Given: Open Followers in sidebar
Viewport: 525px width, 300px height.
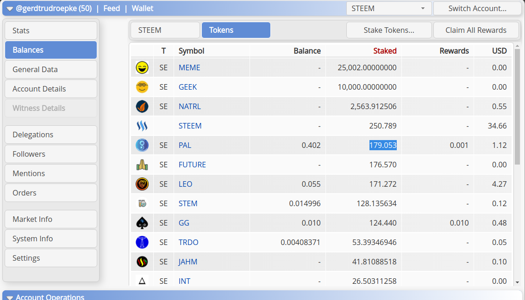Looking at the screenshot, I should [51, 154].
